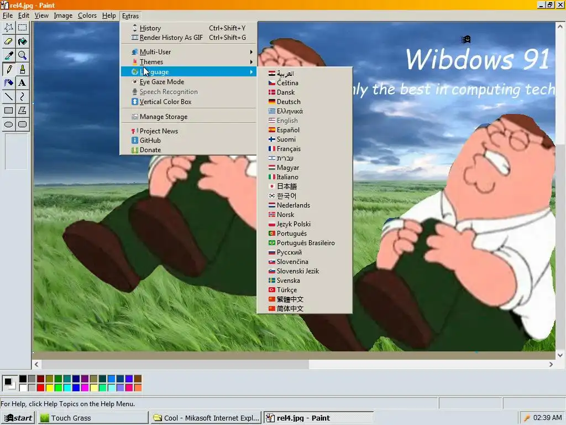Select the Pencil tool
Screen dimensions: 566x425
9,69
